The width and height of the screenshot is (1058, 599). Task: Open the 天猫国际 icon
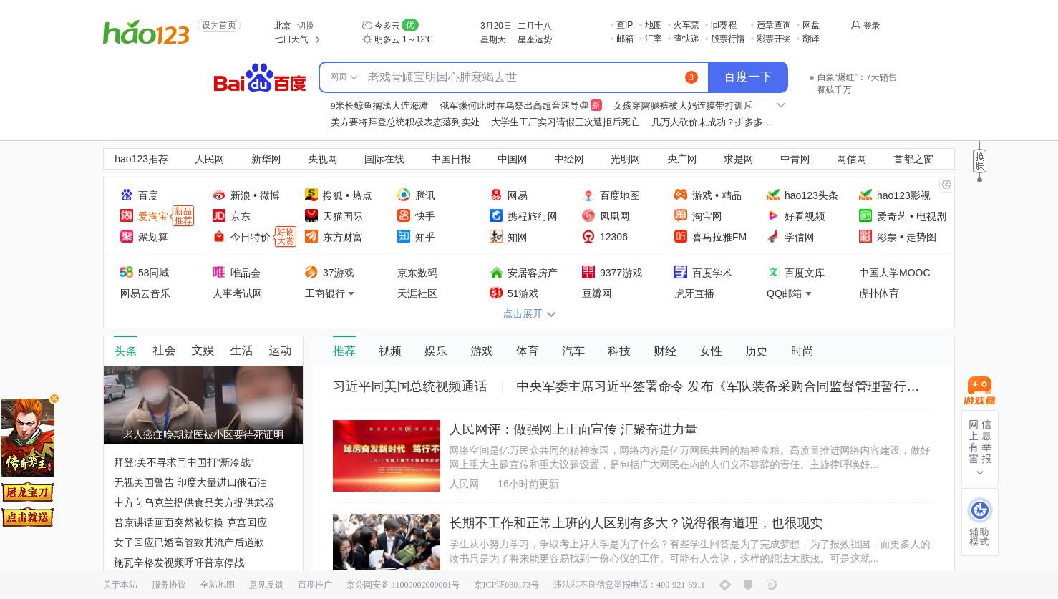(311, 215)
